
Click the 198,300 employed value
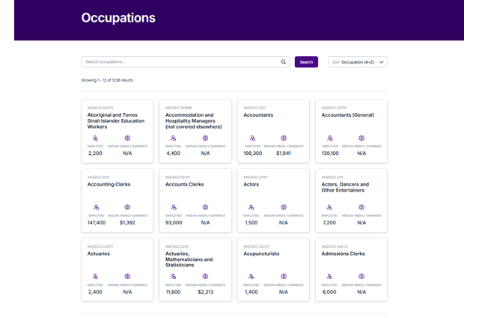click(253, 153)
